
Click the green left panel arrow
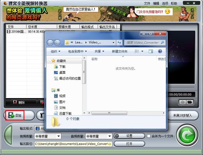[x=8, y=136]
